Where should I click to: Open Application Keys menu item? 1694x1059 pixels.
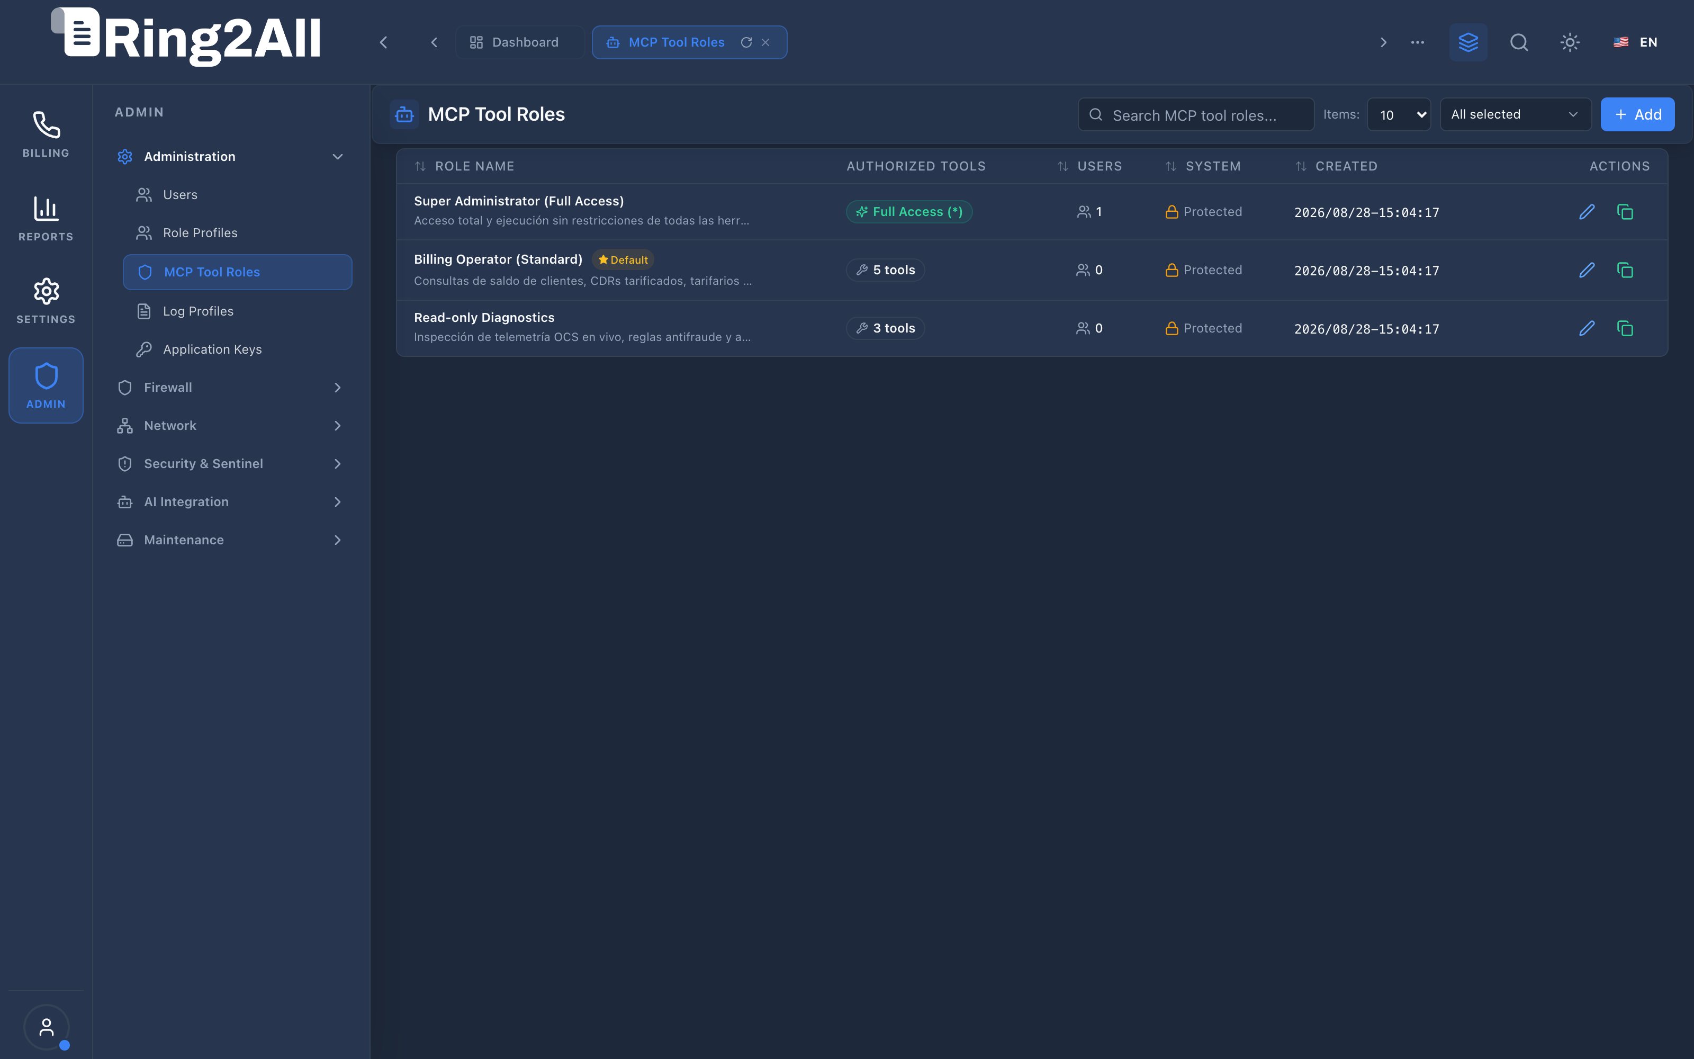[x=237, y=349]
